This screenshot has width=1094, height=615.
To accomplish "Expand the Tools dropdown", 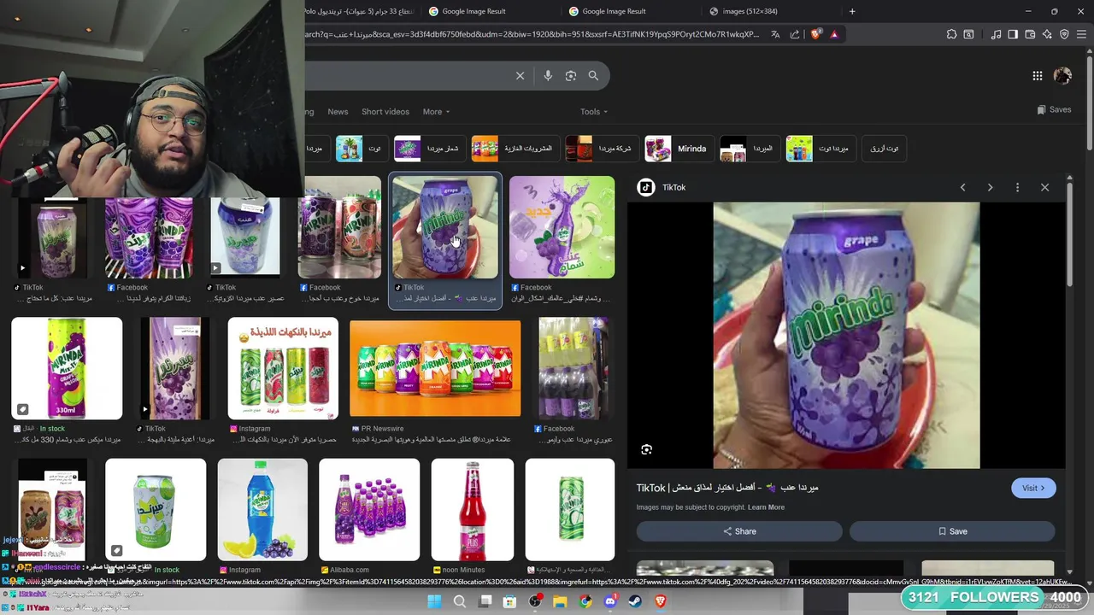I will pyautogui.click(x=594, y=112).
